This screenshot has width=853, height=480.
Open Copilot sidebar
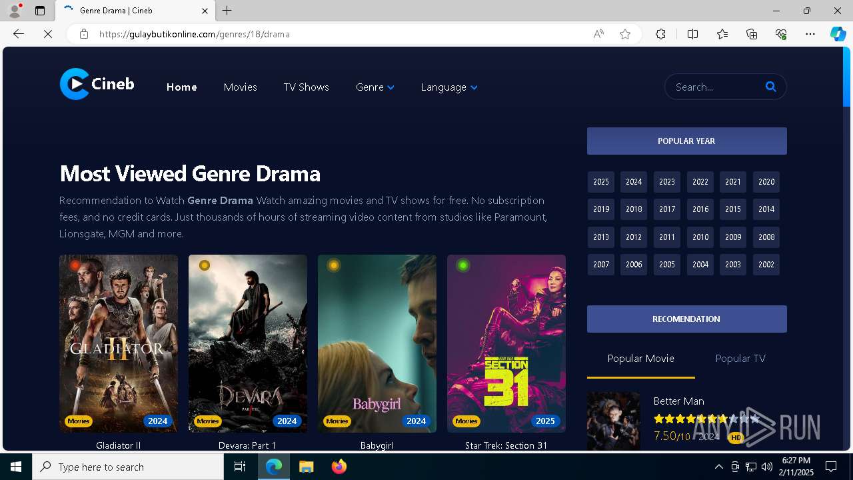[838, 34]
